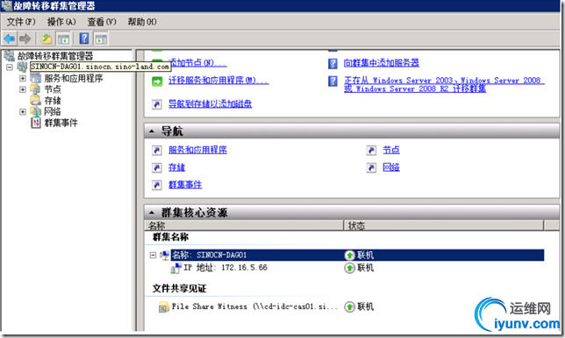Image resolution: width=565 pixels, height=338 pixels.
Task: Click help icon beside 向群集中添加服务器
Action: (x=333, y=64)
